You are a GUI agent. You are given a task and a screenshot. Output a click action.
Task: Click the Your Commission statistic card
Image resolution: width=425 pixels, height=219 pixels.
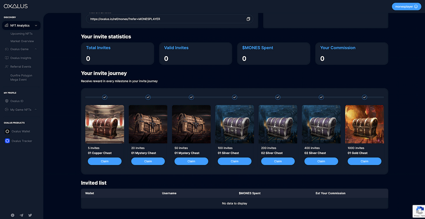coord(352,54)
